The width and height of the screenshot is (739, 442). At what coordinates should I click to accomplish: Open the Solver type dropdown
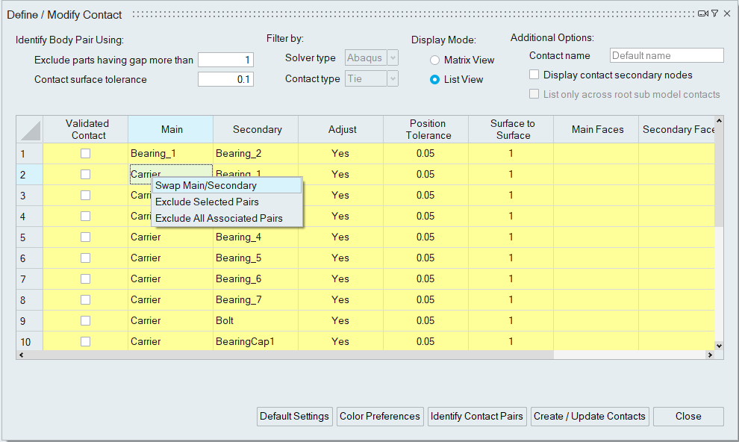point(372,58)
